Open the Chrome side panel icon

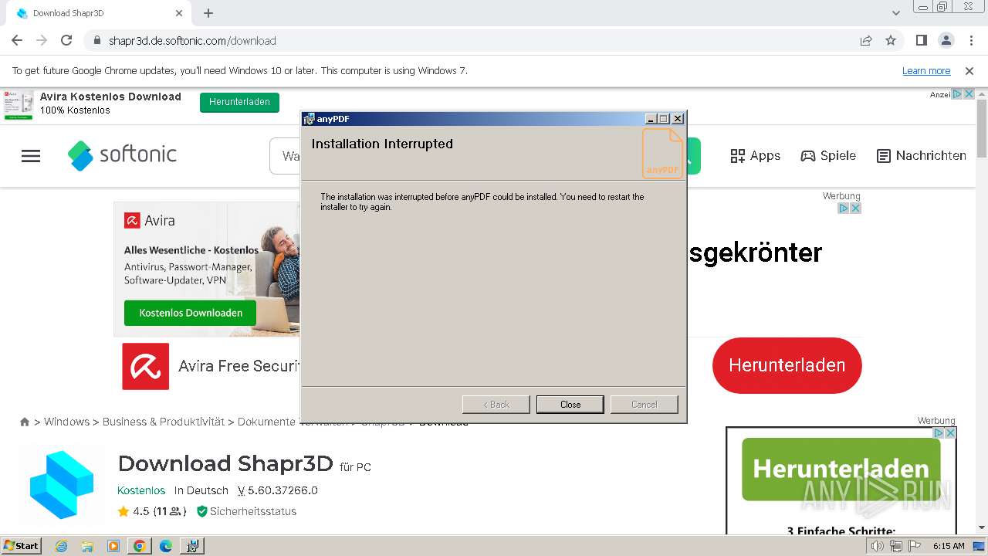click(x=921, y=40)
